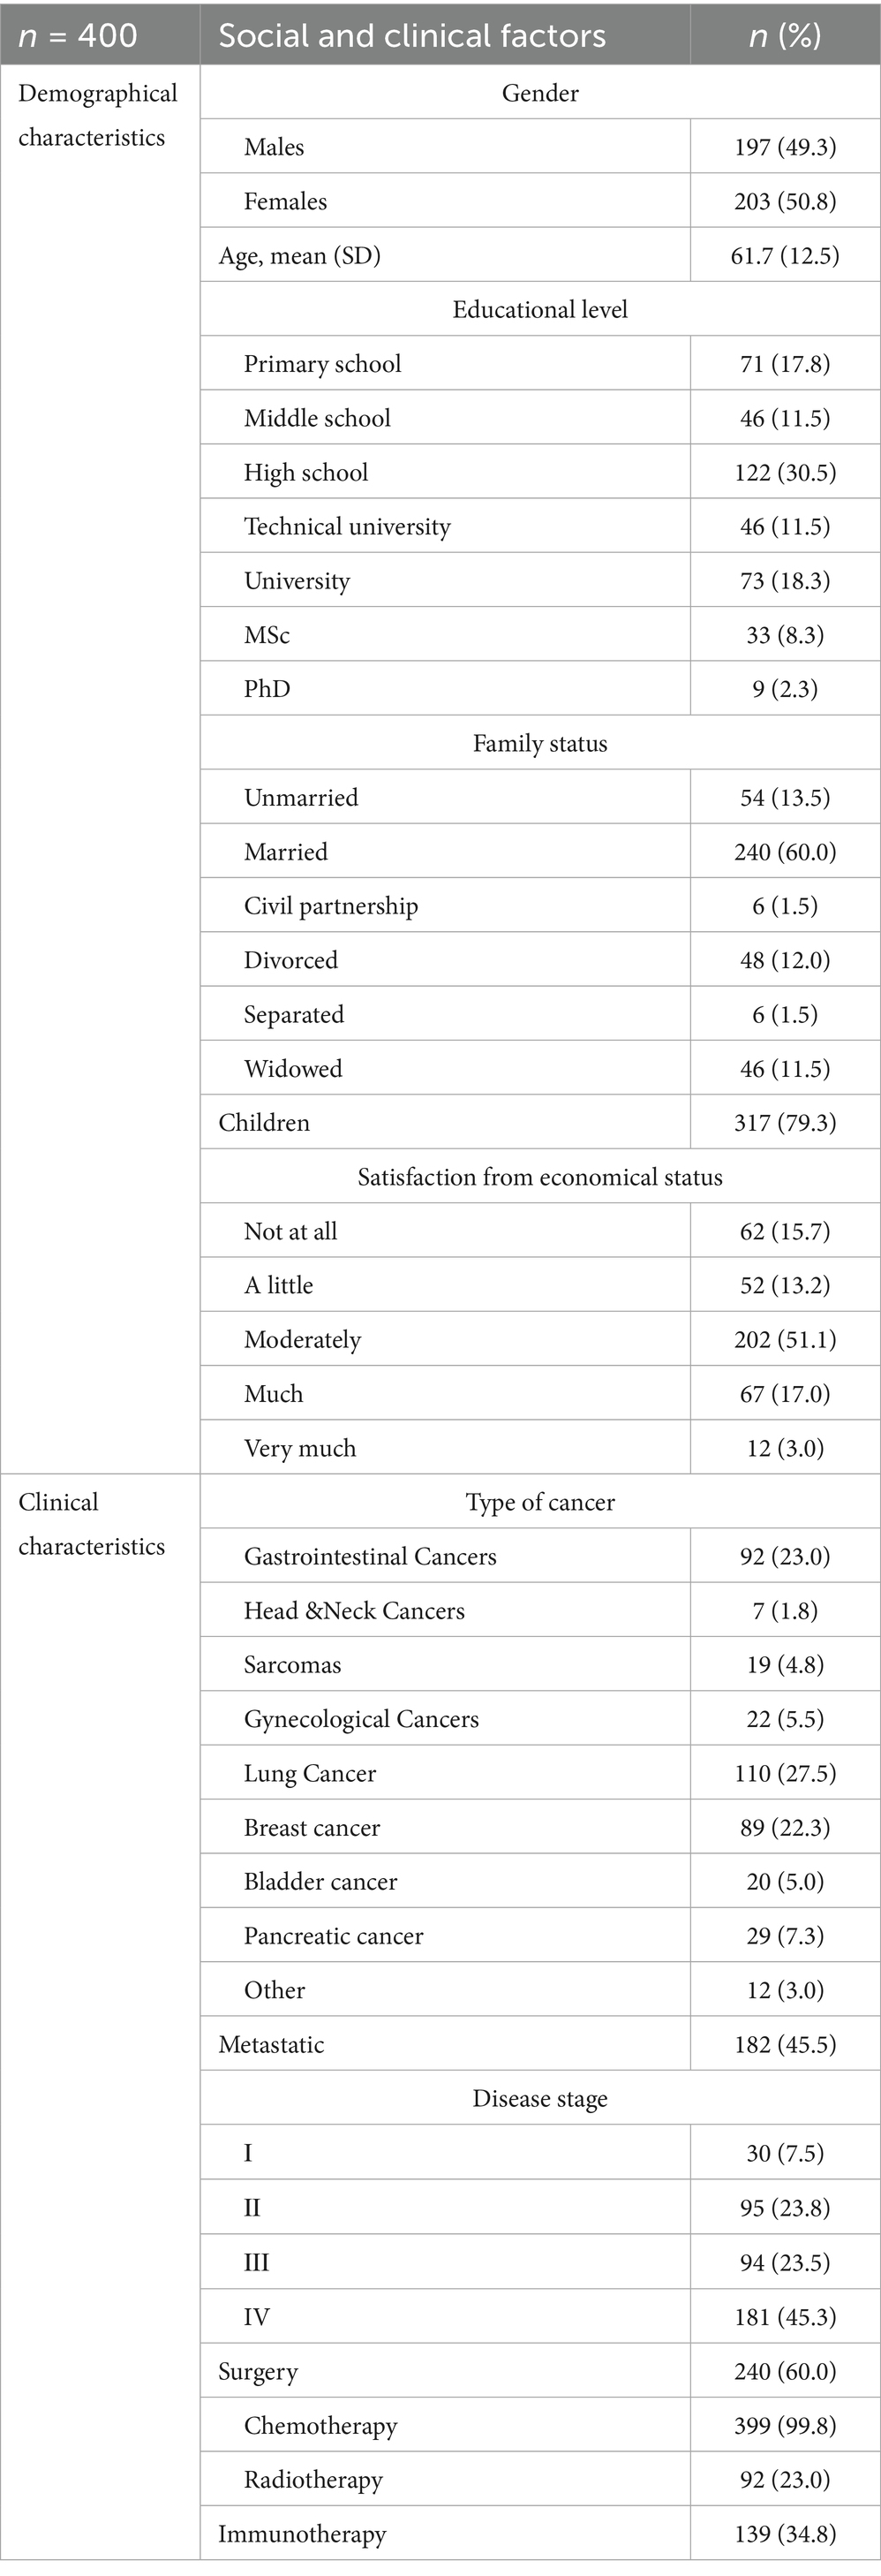Click the 'PhD' row label
The width and height of the screenshot is (881, 2576).
point(267,689)
